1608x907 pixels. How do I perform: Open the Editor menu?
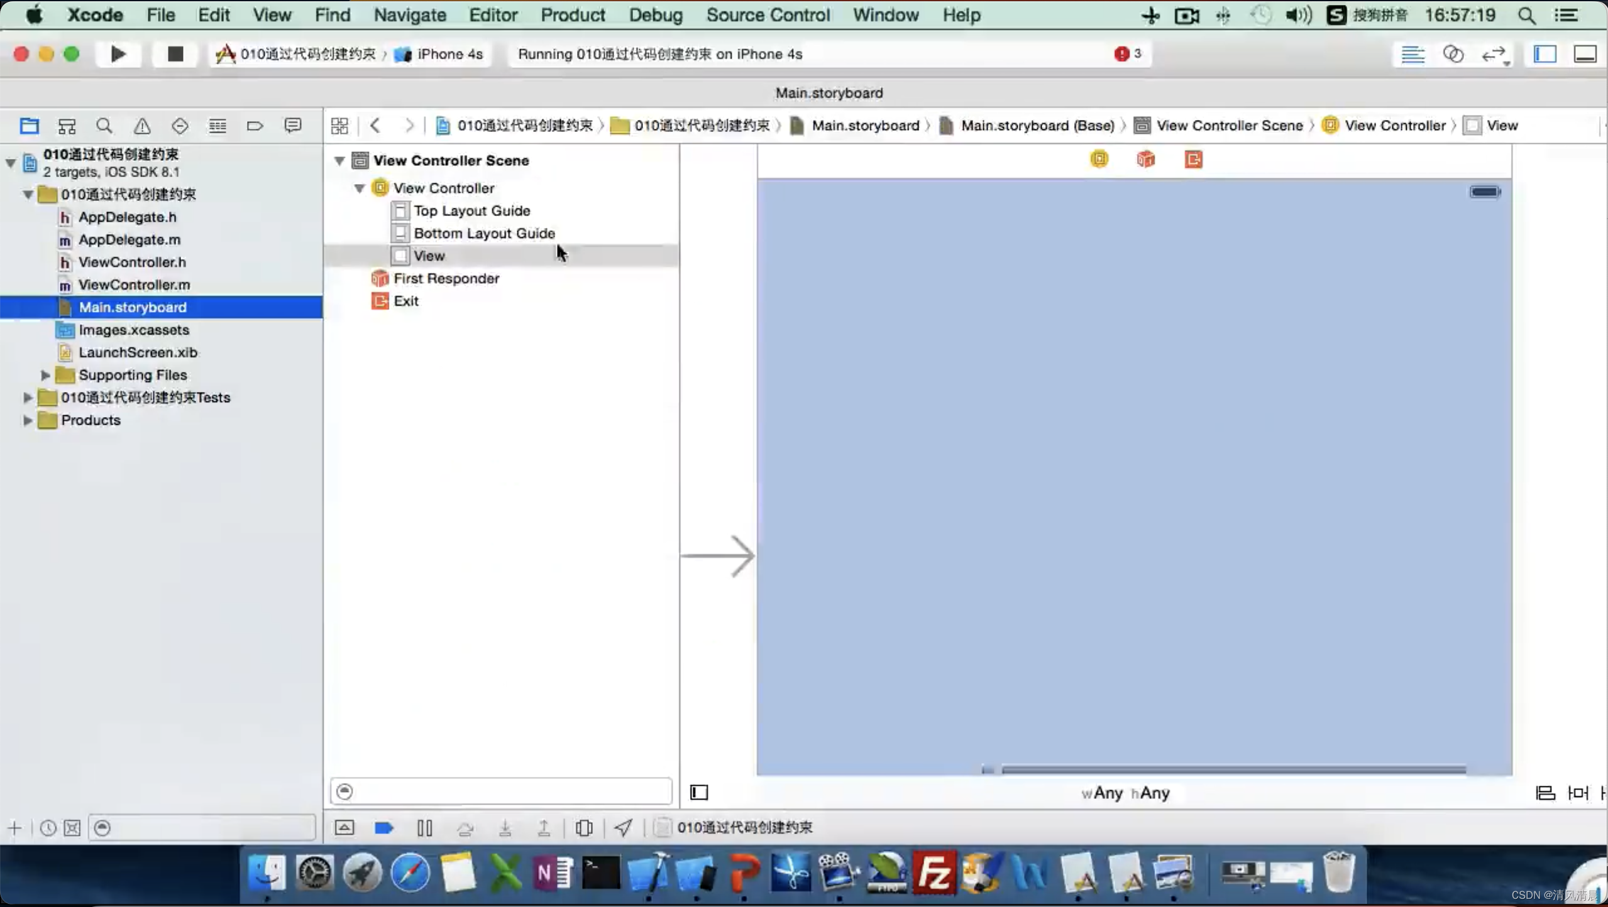[x=493, y=15]
